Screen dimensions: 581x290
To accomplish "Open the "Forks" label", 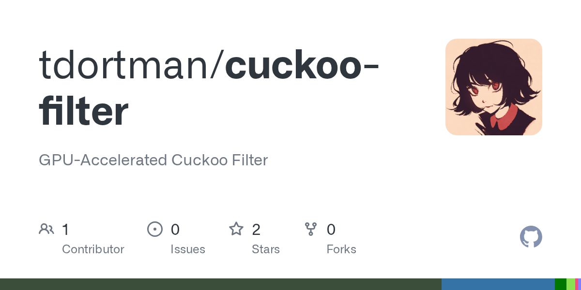I will [x=341, y=249].
